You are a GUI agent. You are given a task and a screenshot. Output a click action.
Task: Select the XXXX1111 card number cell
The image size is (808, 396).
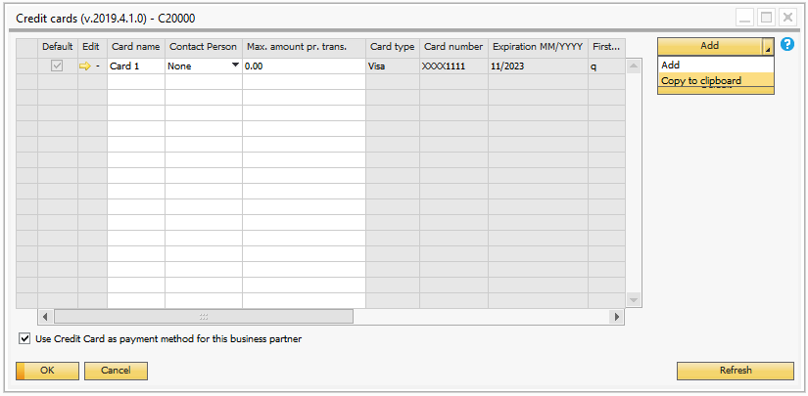(x=453, y=66)
